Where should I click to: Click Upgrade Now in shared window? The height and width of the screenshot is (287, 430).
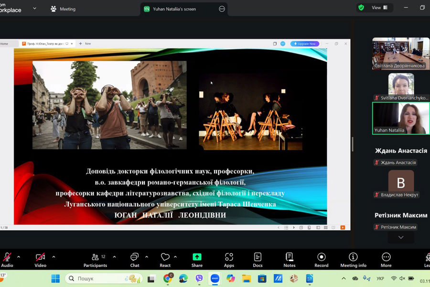pyautogui.click(x=305, y=44)
